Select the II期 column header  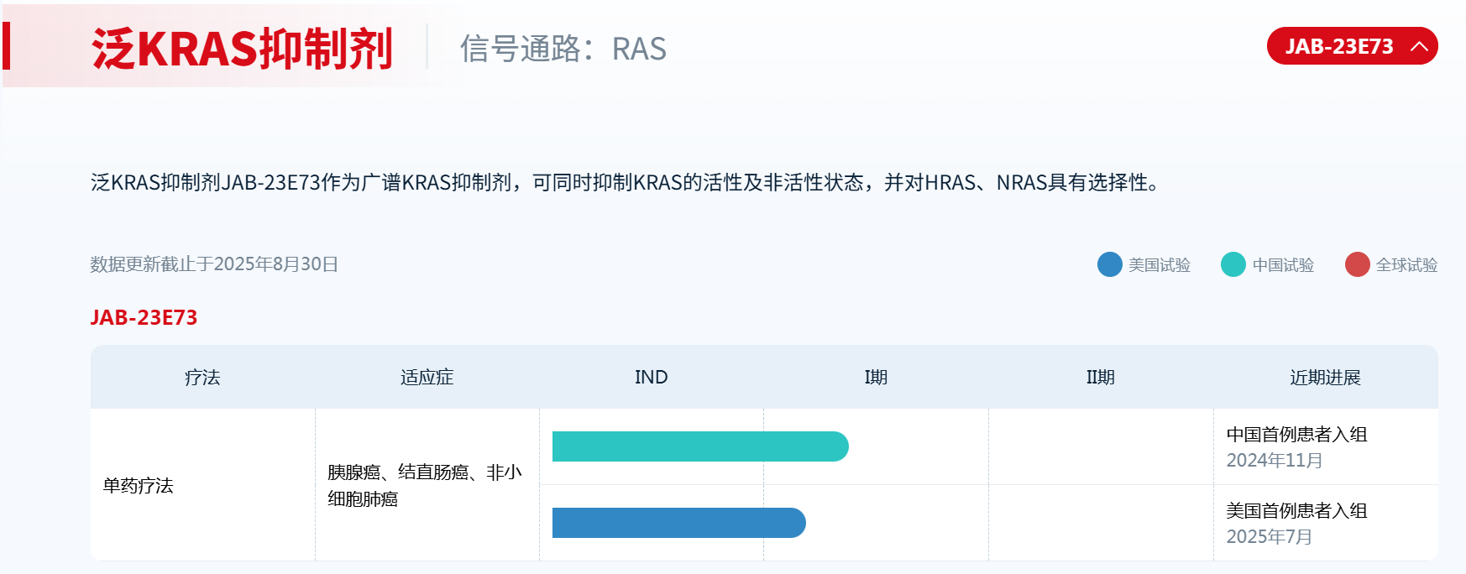tap(1100, 378)
